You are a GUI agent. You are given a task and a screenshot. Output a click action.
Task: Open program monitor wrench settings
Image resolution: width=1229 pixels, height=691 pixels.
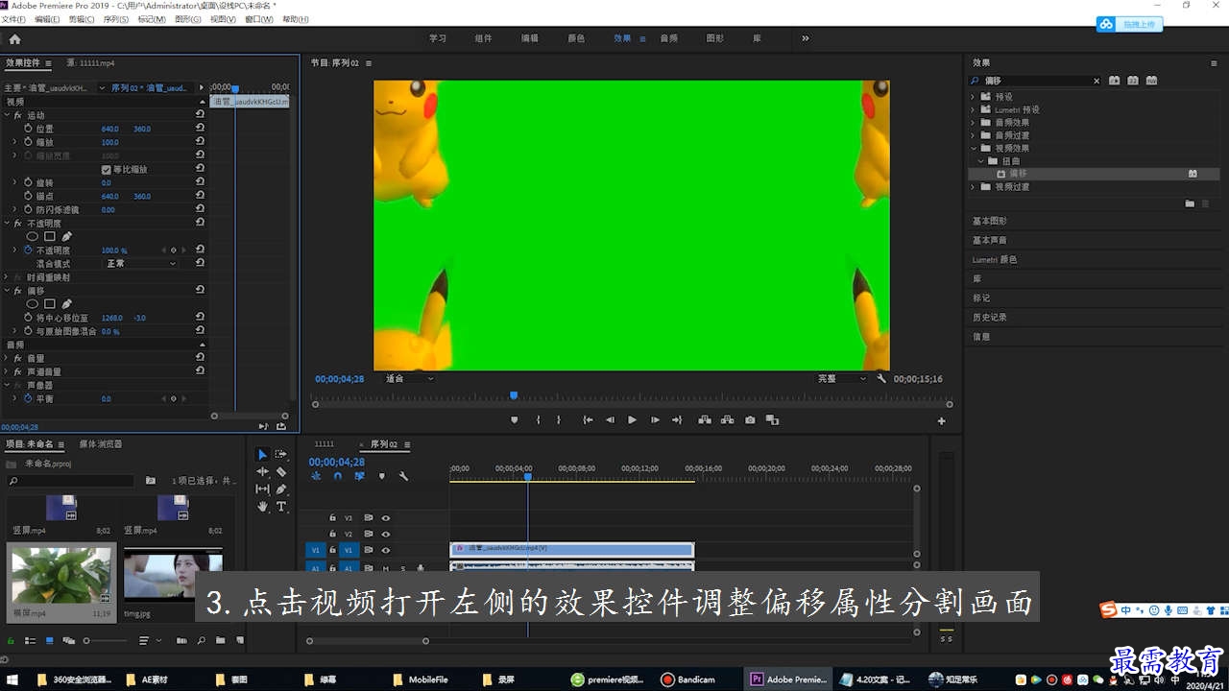(880, 378)
